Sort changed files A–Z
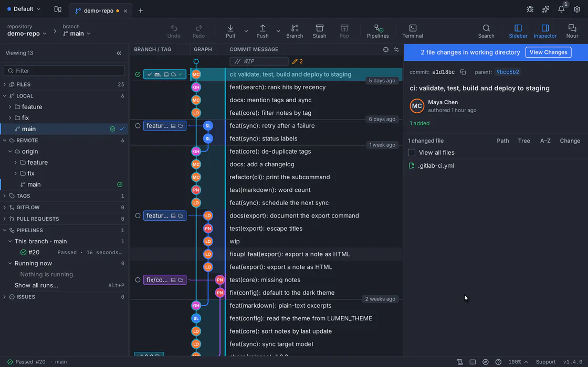 545,141
